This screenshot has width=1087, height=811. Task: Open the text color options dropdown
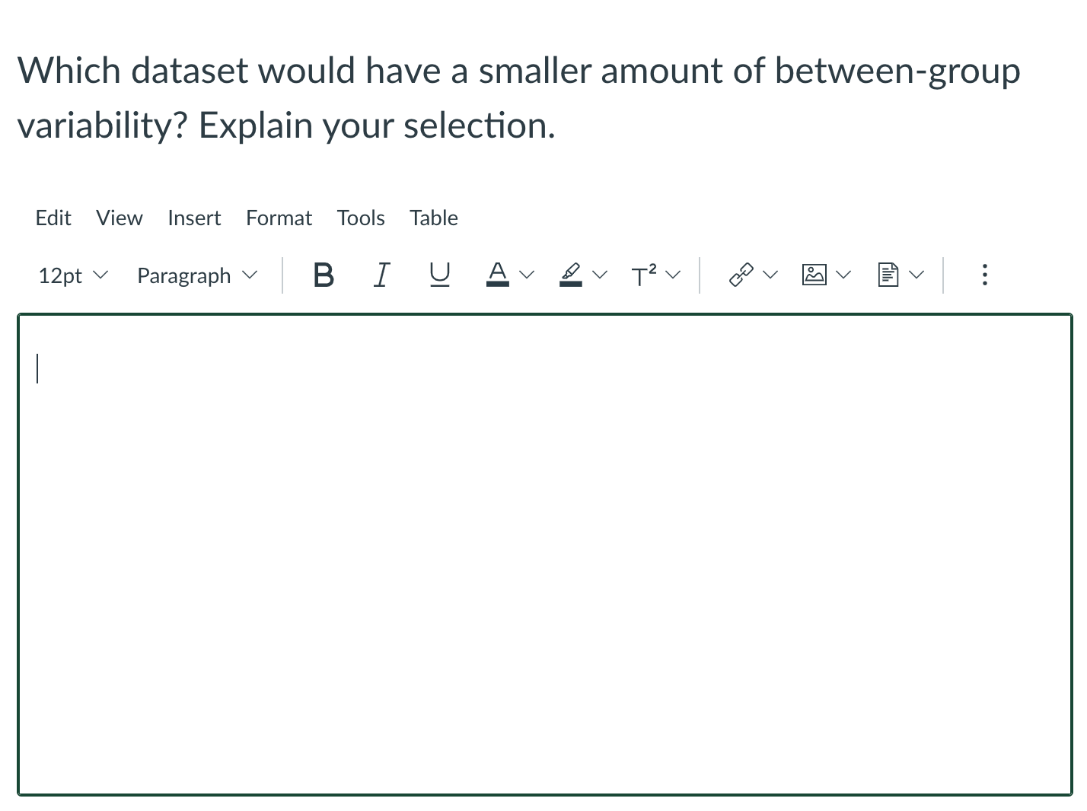point(526,275)
